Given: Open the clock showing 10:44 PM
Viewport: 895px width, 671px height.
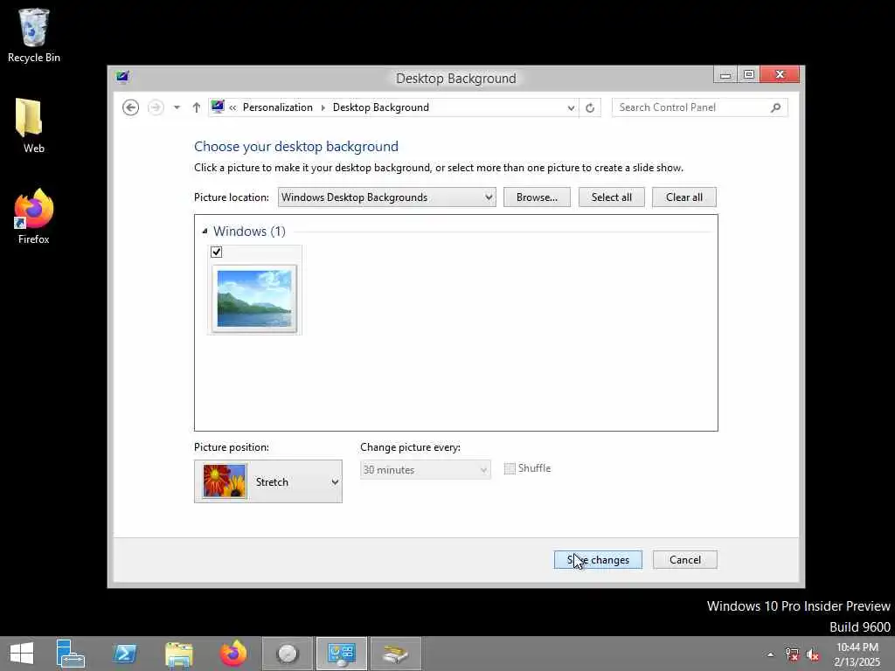Looking at the screenshot, I should pyautogui.click(x=857, y=654).
